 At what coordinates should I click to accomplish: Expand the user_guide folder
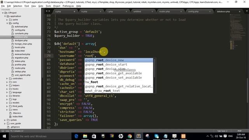(x=5, y=124)
